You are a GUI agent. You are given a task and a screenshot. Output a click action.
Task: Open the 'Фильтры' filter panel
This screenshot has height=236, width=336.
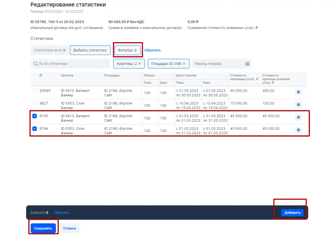127,50
